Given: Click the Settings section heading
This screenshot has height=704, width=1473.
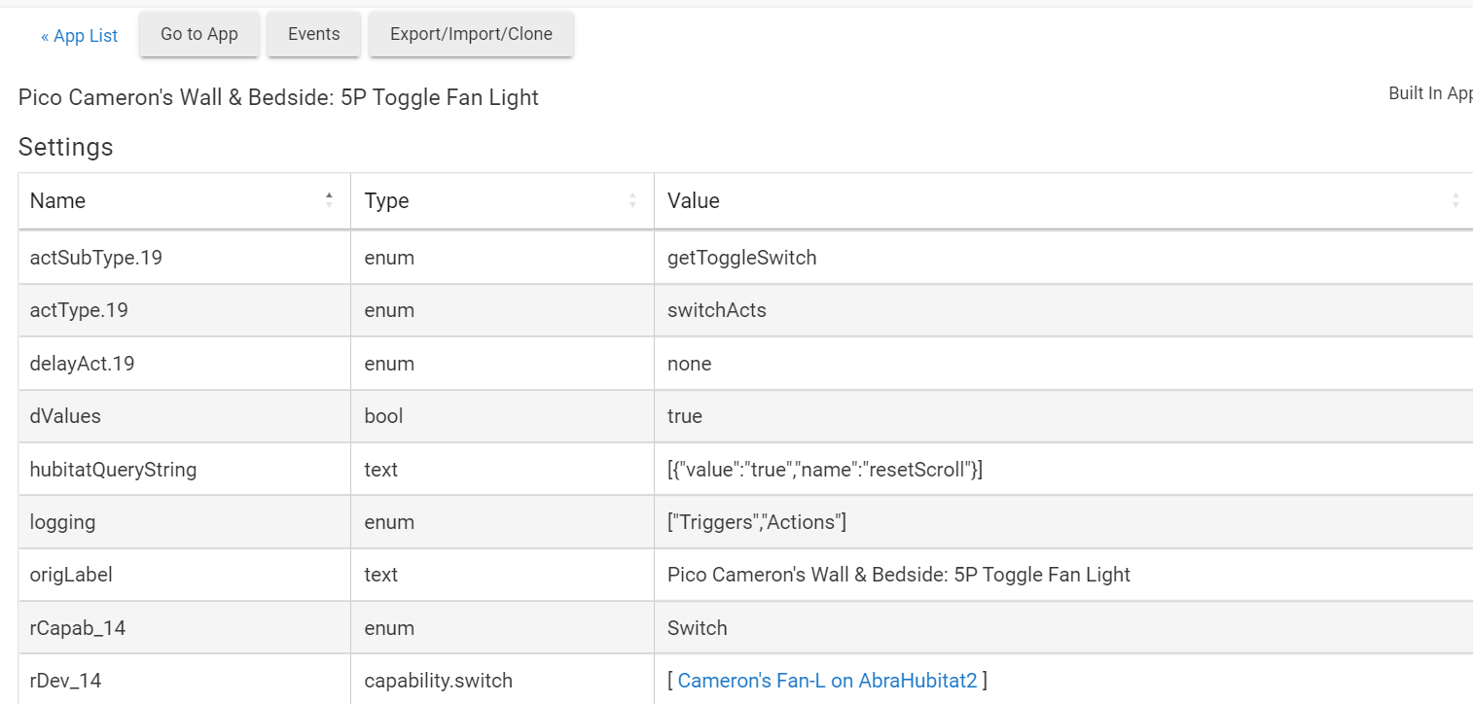Looking at the screenshot, I should pos(65,147).
